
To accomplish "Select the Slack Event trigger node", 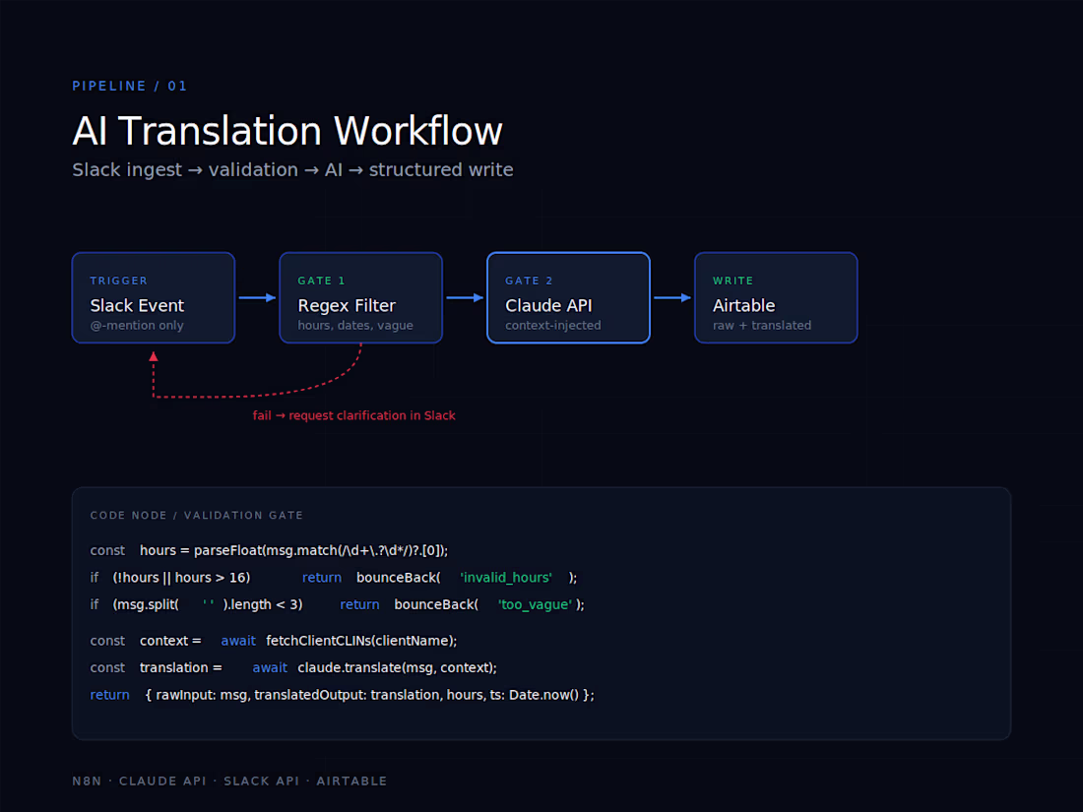I will point(154,297).
